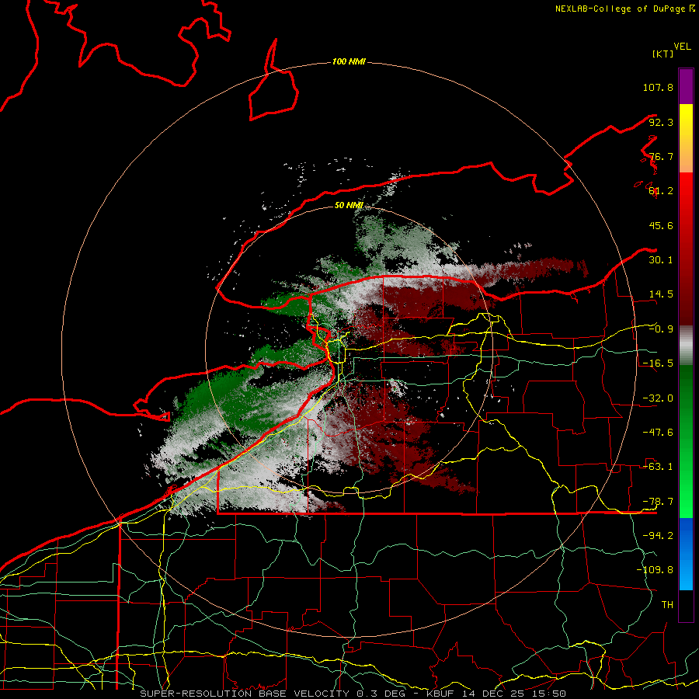Click the 61.2 velocity scale value
The height and width of the screenshot is (699, 699).
(x=661, y=191)
